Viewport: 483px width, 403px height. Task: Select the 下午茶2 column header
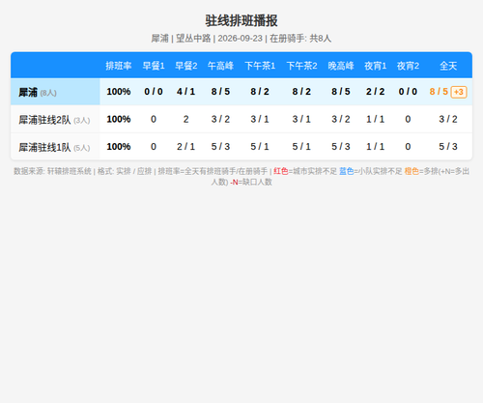[301, 66]
